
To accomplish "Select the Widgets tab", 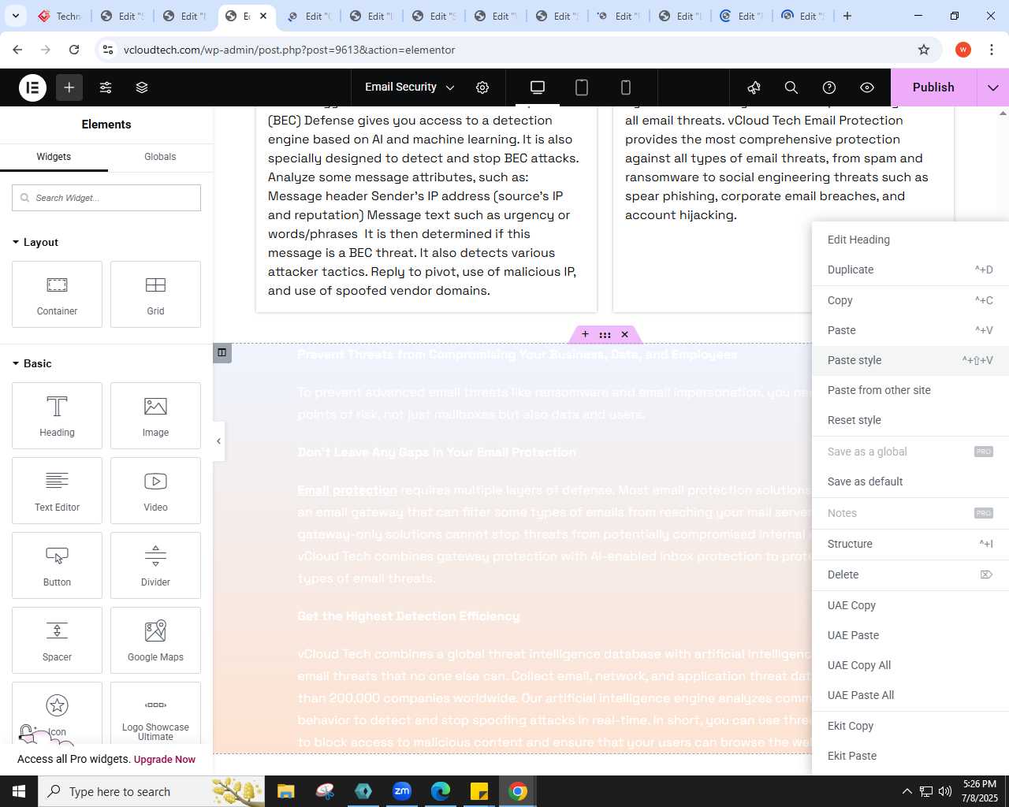I will pyautogui.click(x=54, y=157).
